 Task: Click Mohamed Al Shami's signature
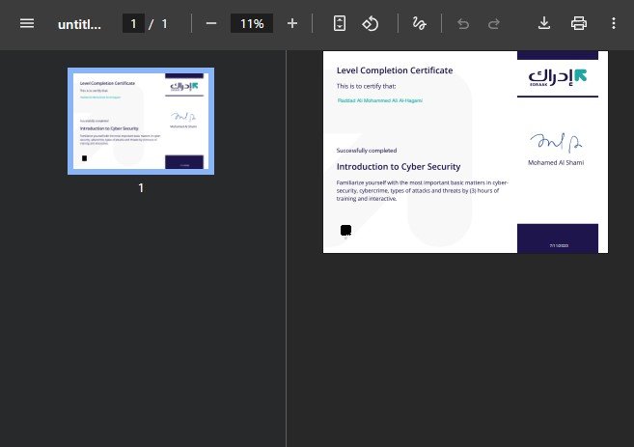coord(556,143)
